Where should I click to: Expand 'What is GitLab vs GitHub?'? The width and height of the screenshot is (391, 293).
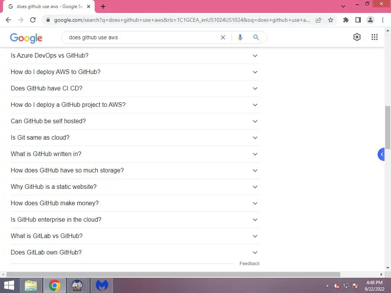(x=135, y=236)
